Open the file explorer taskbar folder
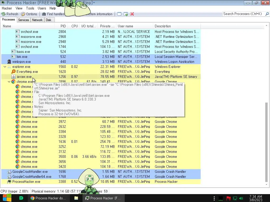Screen dimensions: 270x202 click(76, 198)
